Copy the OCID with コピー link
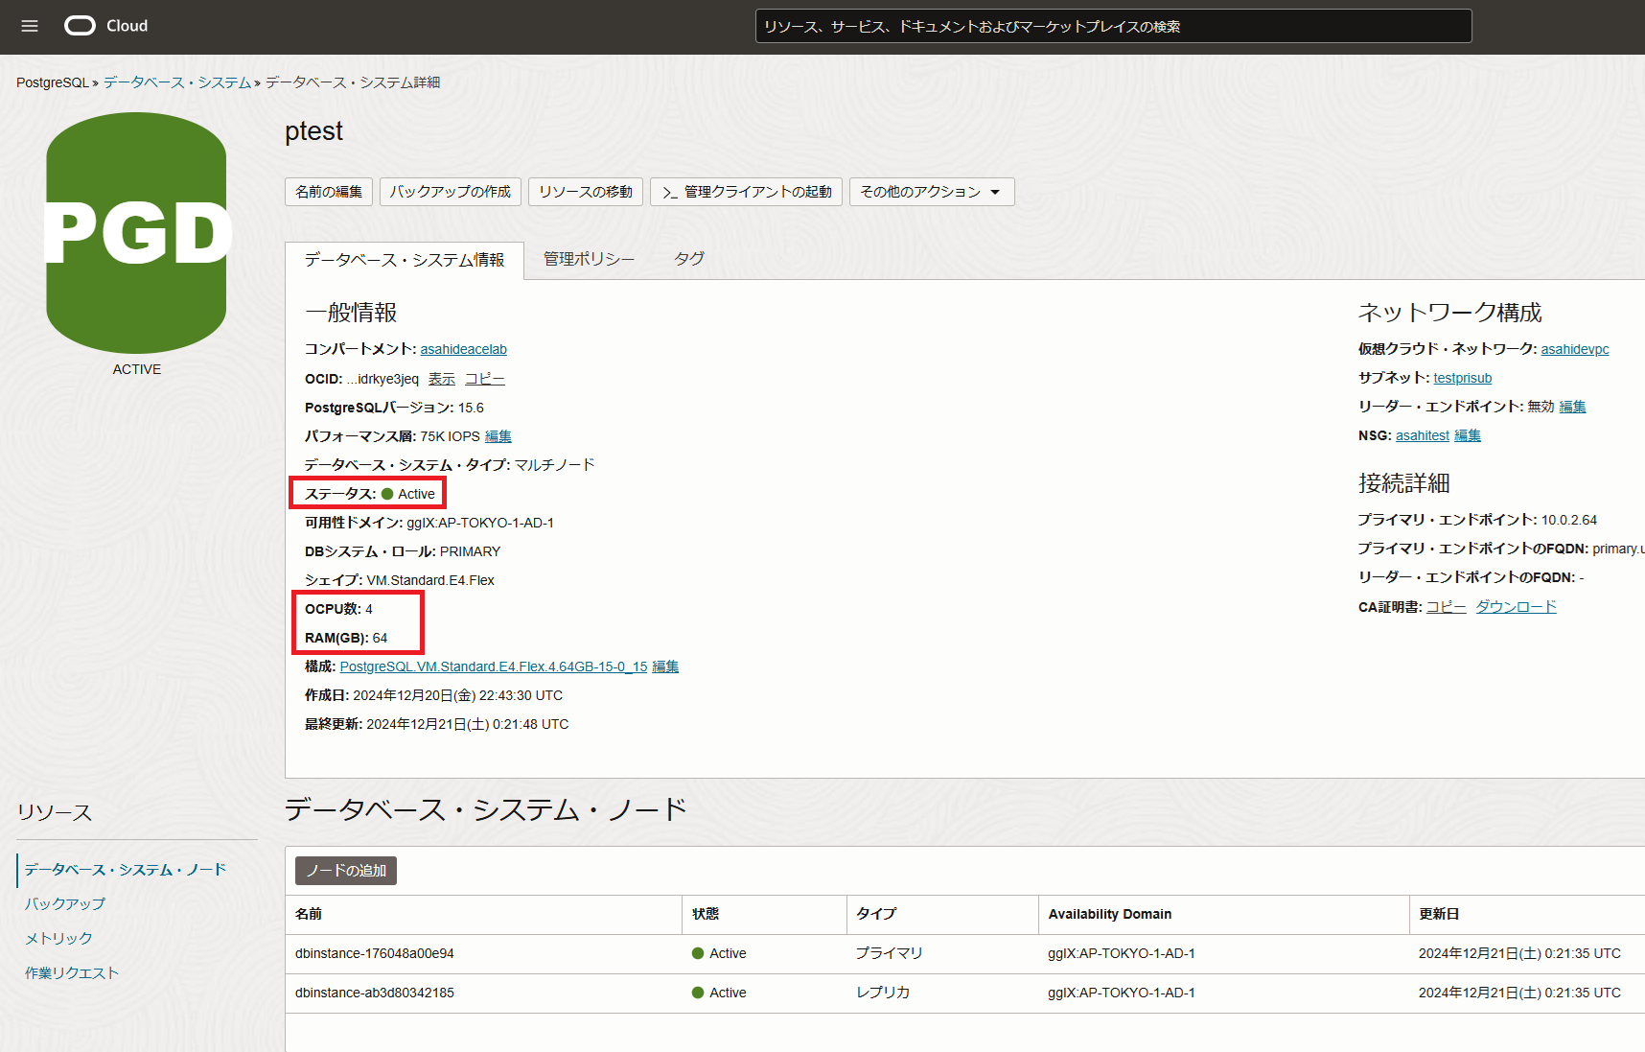 485,379
